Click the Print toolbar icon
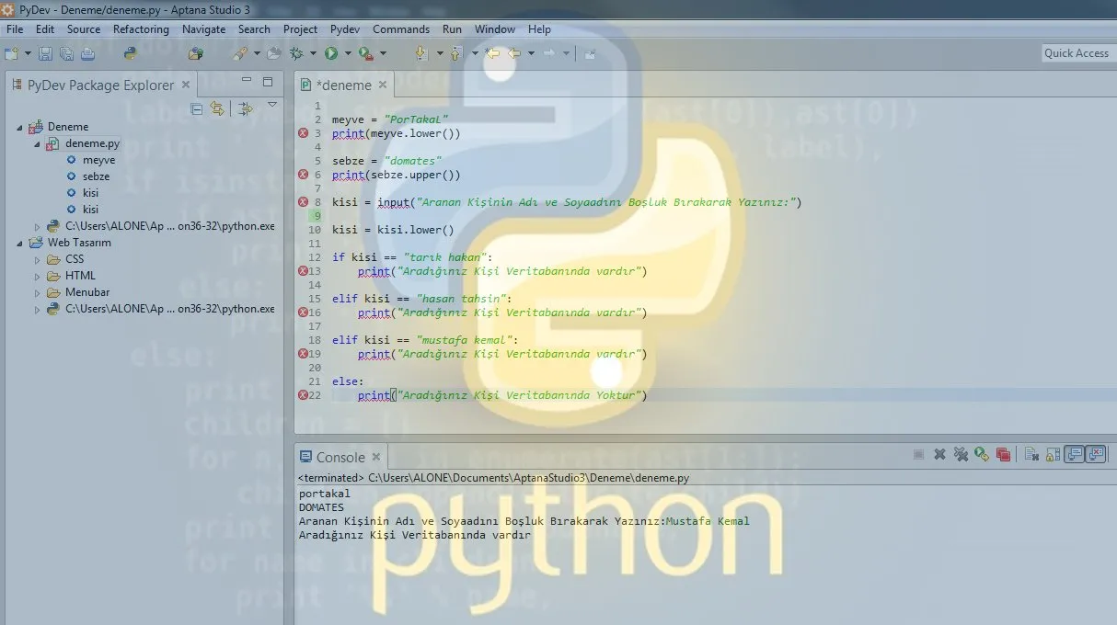Screen dimensions: 1117x625 coord(87,53)
